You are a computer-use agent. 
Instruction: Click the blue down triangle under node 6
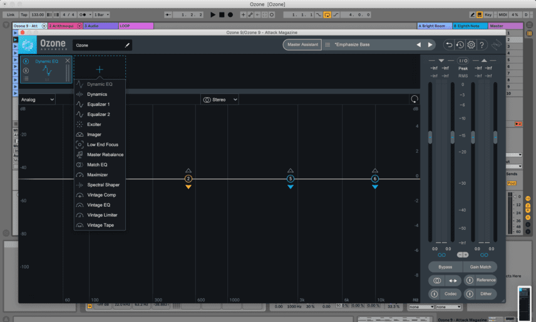(x=375, y=187)
